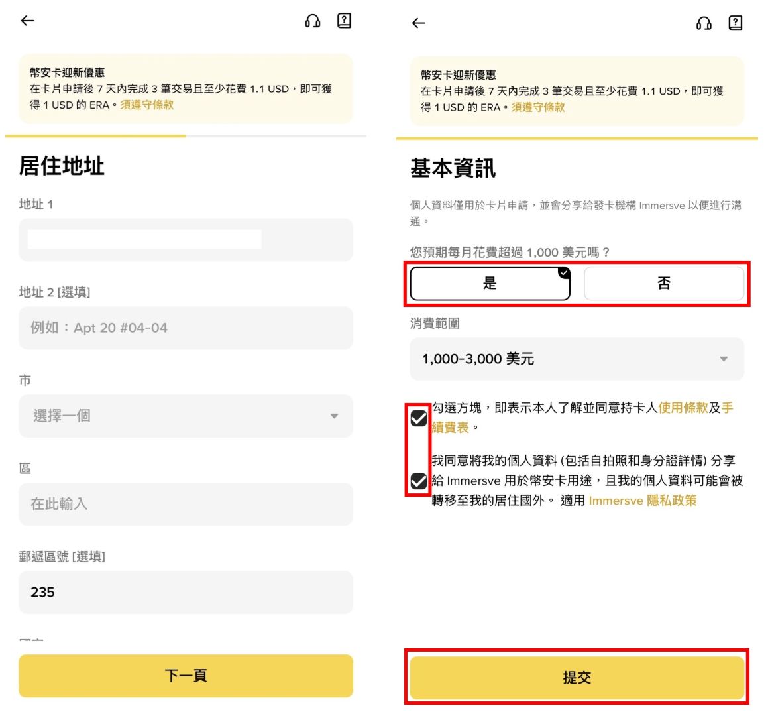Screen dimensions: 770x716
Task: Click the 地址 1 input field
Action: (x=186, y=240)
